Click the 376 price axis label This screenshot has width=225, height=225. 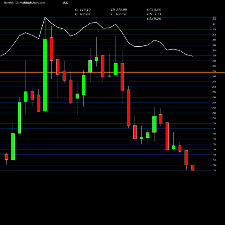tap(214, 29)
